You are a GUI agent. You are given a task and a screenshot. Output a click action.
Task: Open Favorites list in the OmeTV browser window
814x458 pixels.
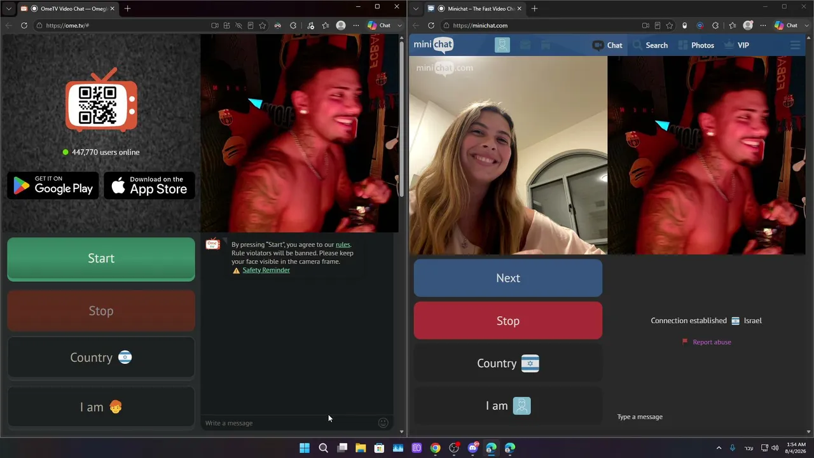tap(326, 25)
